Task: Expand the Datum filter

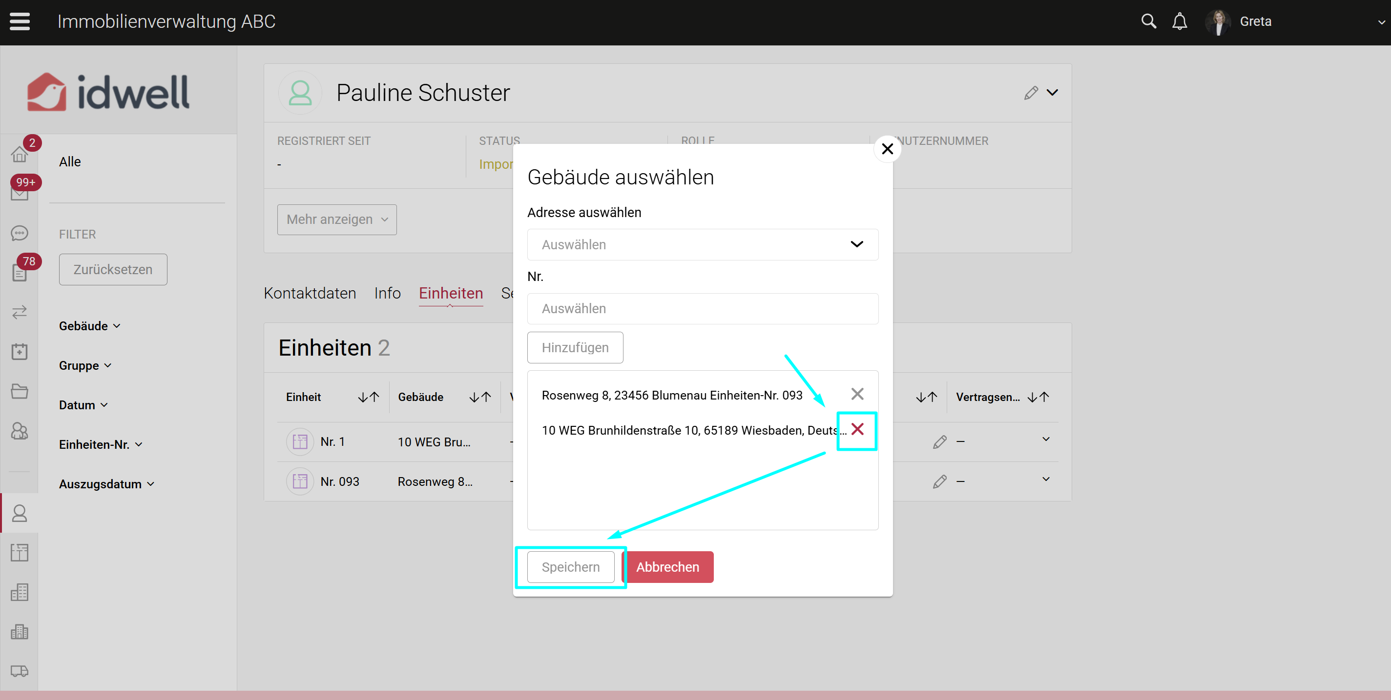Action: click(x=83, y=405)
